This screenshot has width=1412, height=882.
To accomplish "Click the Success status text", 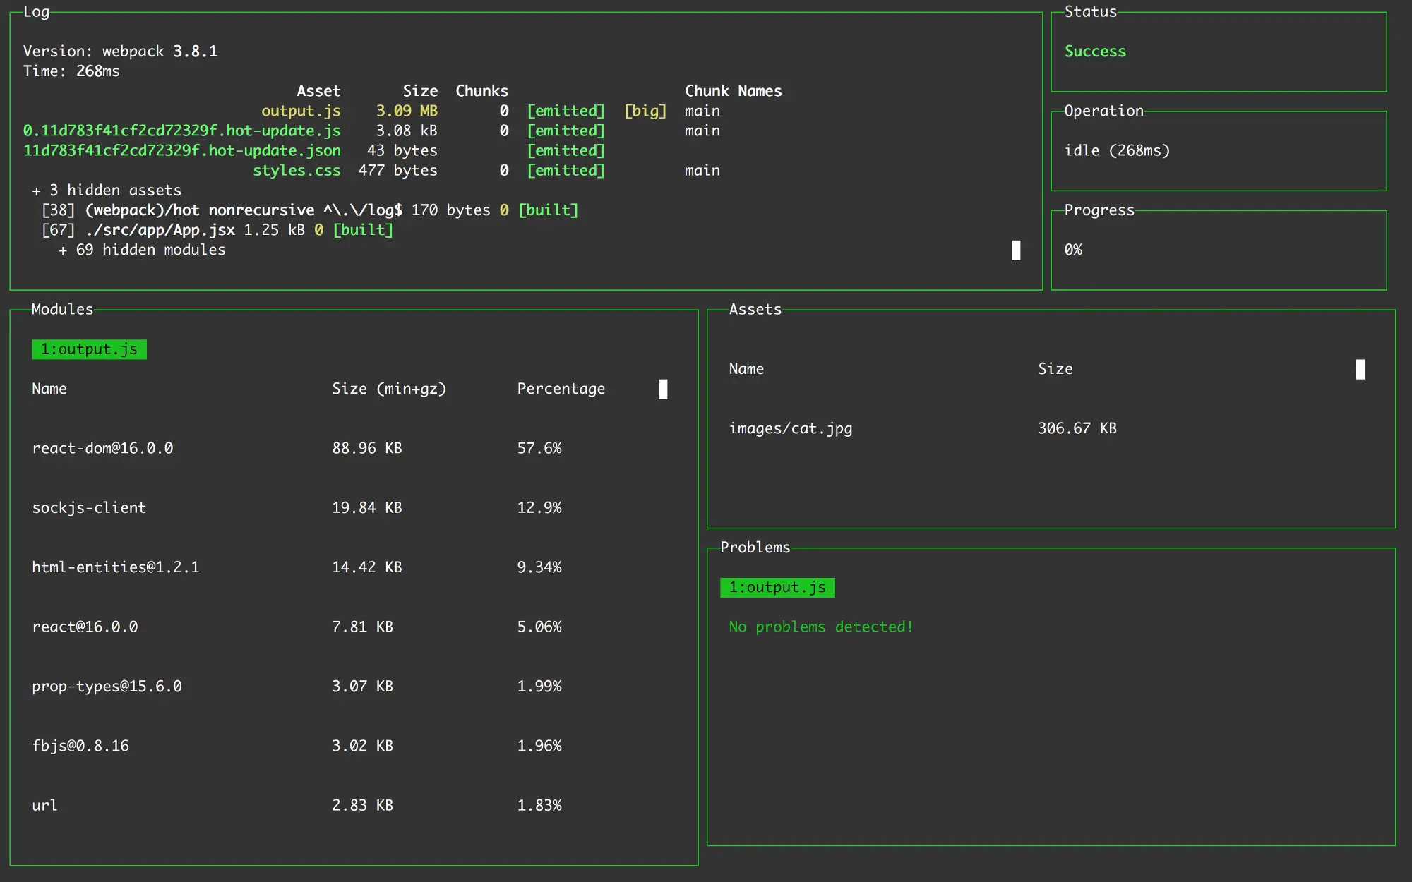I will (1095, 52).
